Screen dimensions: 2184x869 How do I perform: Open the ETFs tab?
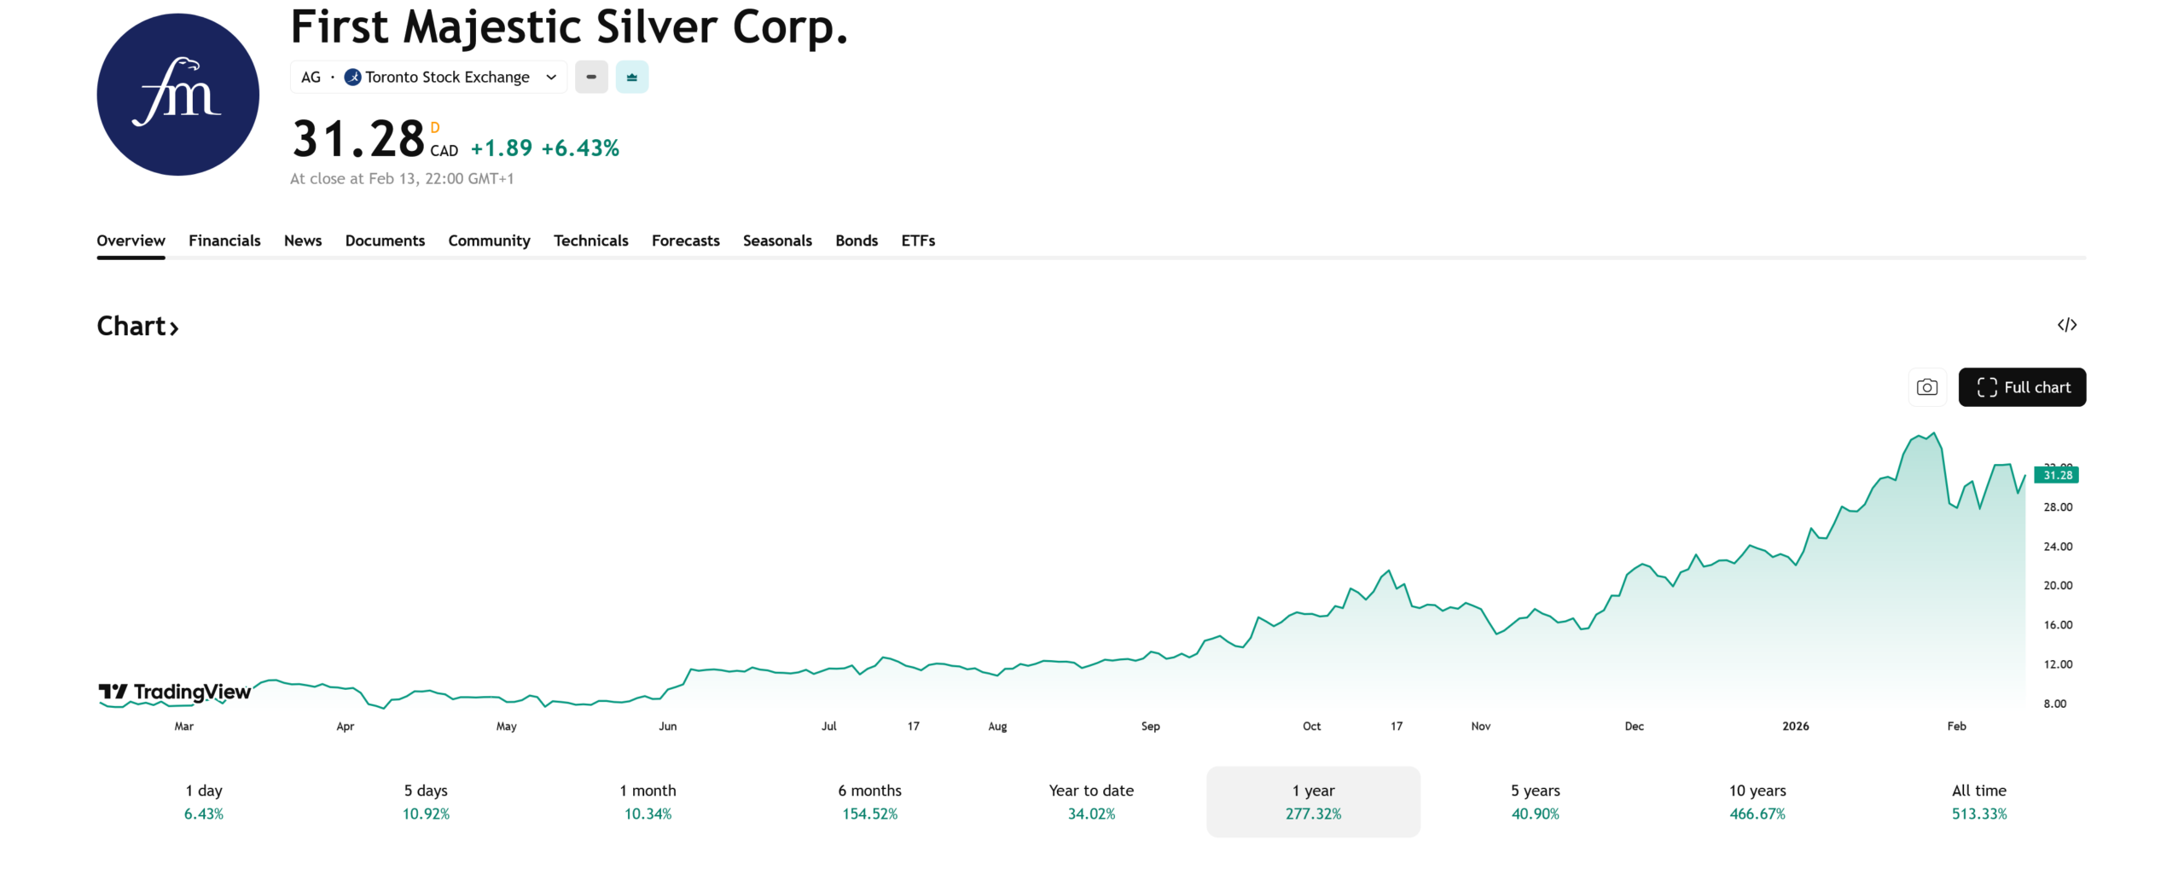pos(918,240)
